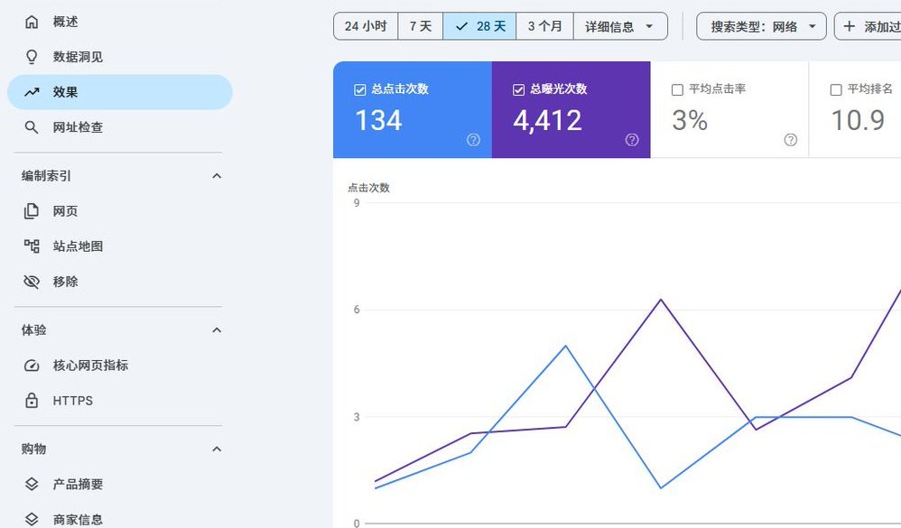Click the trending arrow icon beside 效果
Screen dimensions: 901x528
(32, 92)
